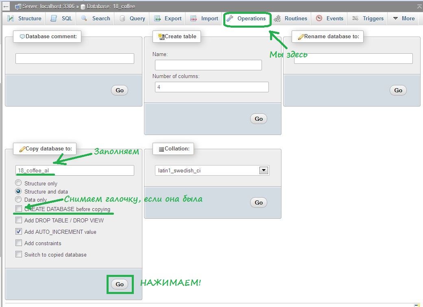Enable CREATE DATABASE before copying checkbox
The width and height of the screenshot is (423, 307).
19,209
